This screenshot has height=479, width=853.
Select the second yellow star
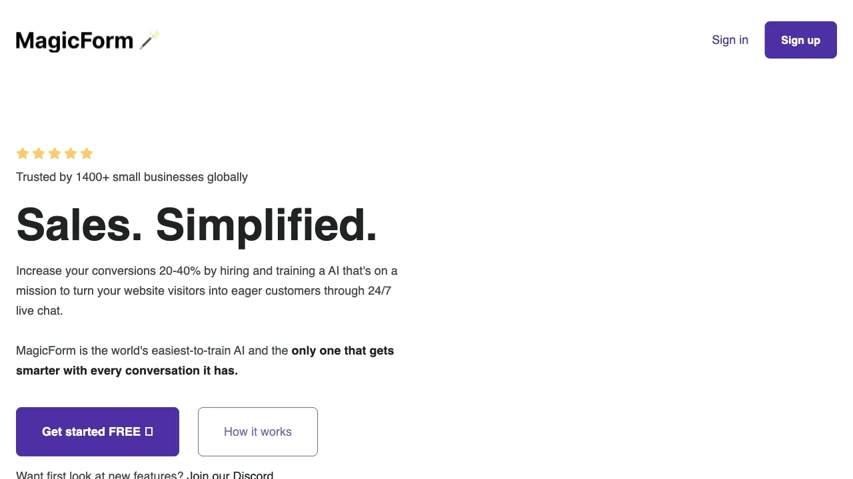coord(38,153)
